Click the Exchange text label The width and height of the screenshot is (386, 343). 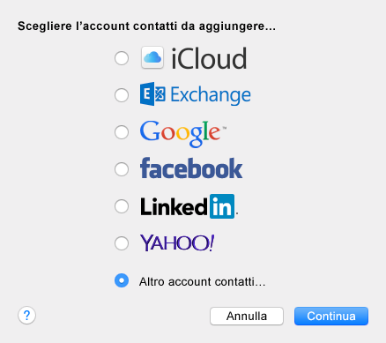tap(211, 95)
